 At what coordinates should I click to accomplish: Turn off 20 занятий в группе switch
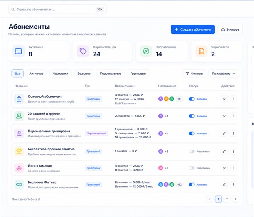tap(192, 116)
